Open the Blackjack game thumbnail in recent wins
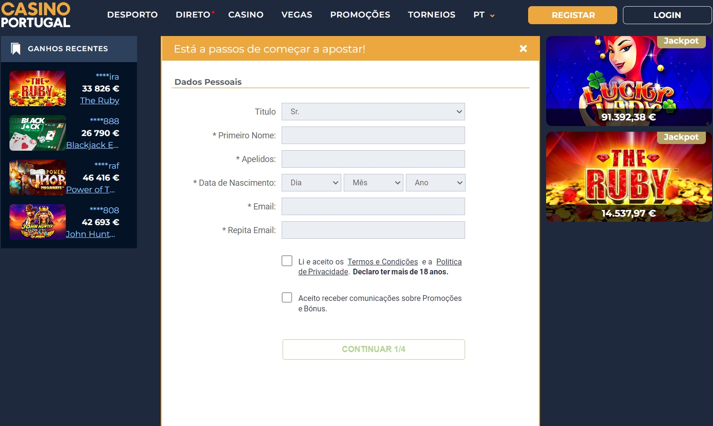Image resolution: width=713 pixels, height=426 pixels. click(x=37, y=133)
